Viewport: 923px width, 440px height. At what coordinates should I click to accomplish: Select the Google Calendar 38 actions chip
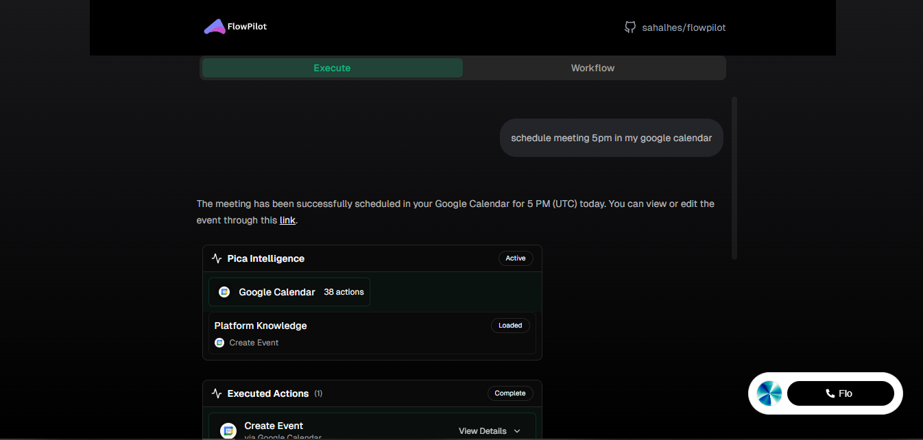(289, 292)
